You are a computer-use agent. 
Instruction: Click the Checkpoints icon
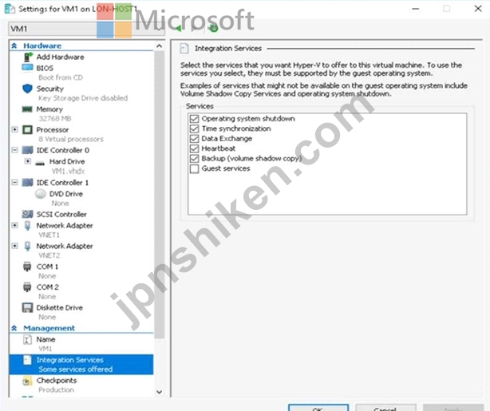[27, 381]
